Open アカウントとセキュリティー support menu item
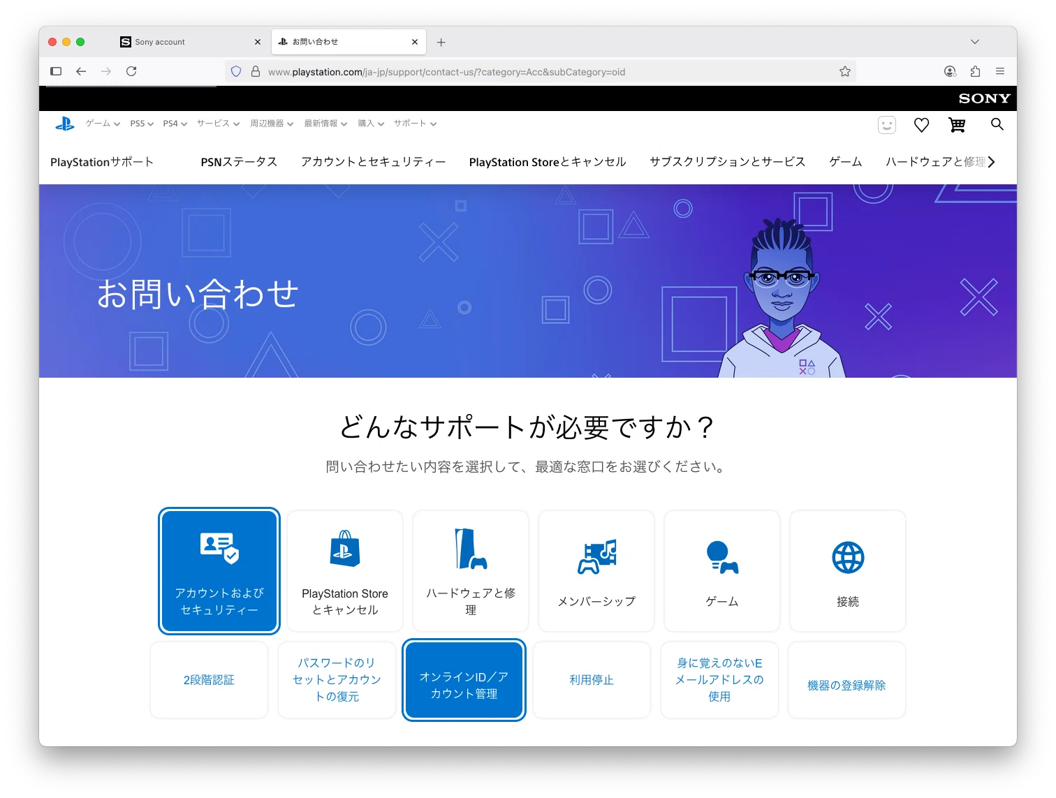 pyautogui.click(x=374, y=162)
